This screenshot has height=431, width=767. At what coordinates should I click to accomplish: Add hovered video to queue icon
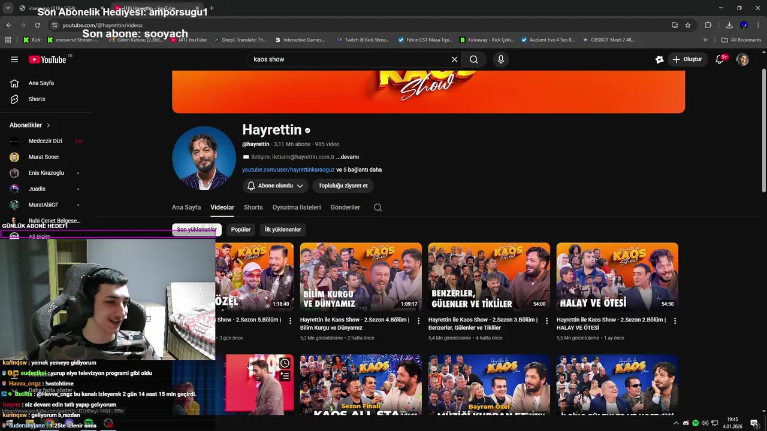click(x=285, y=376)
